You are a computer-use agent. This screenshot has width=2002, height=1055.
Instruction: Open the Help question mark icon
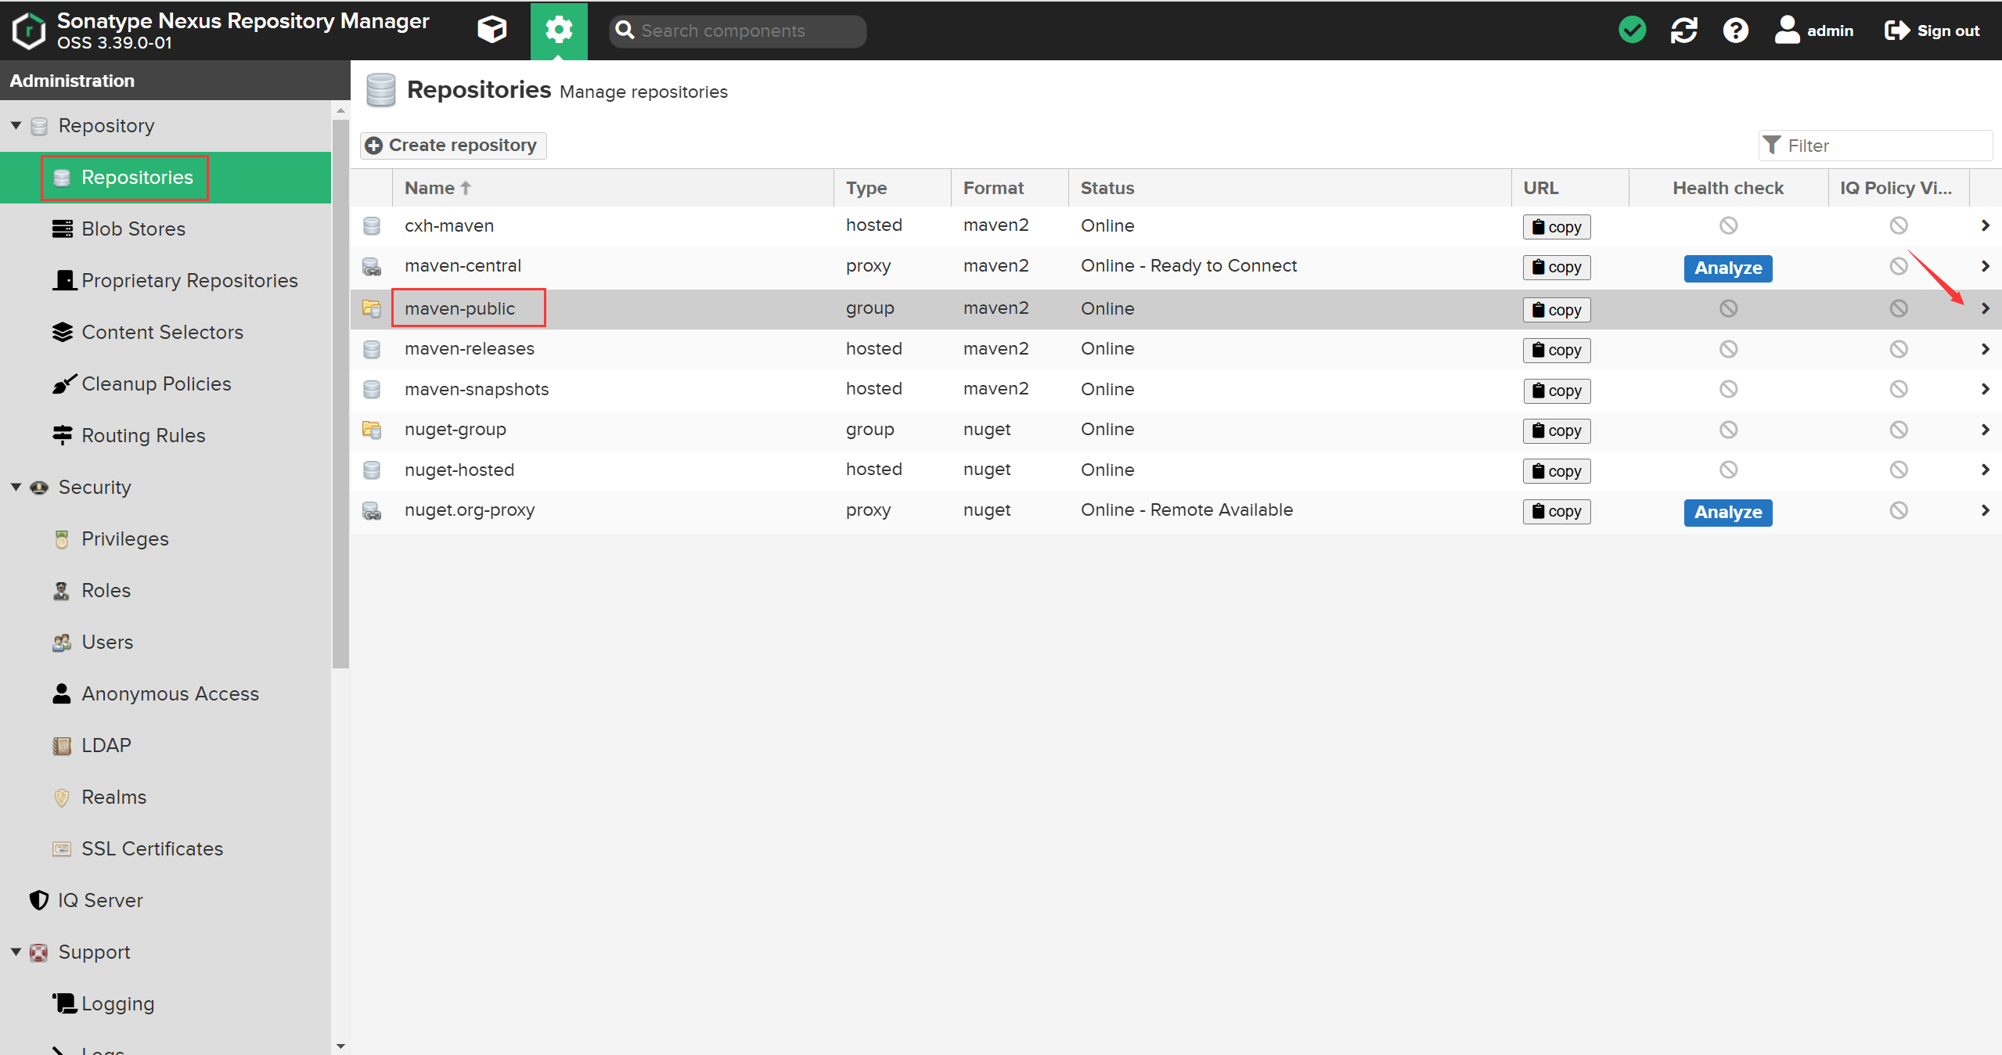(x=1735, y=31)
